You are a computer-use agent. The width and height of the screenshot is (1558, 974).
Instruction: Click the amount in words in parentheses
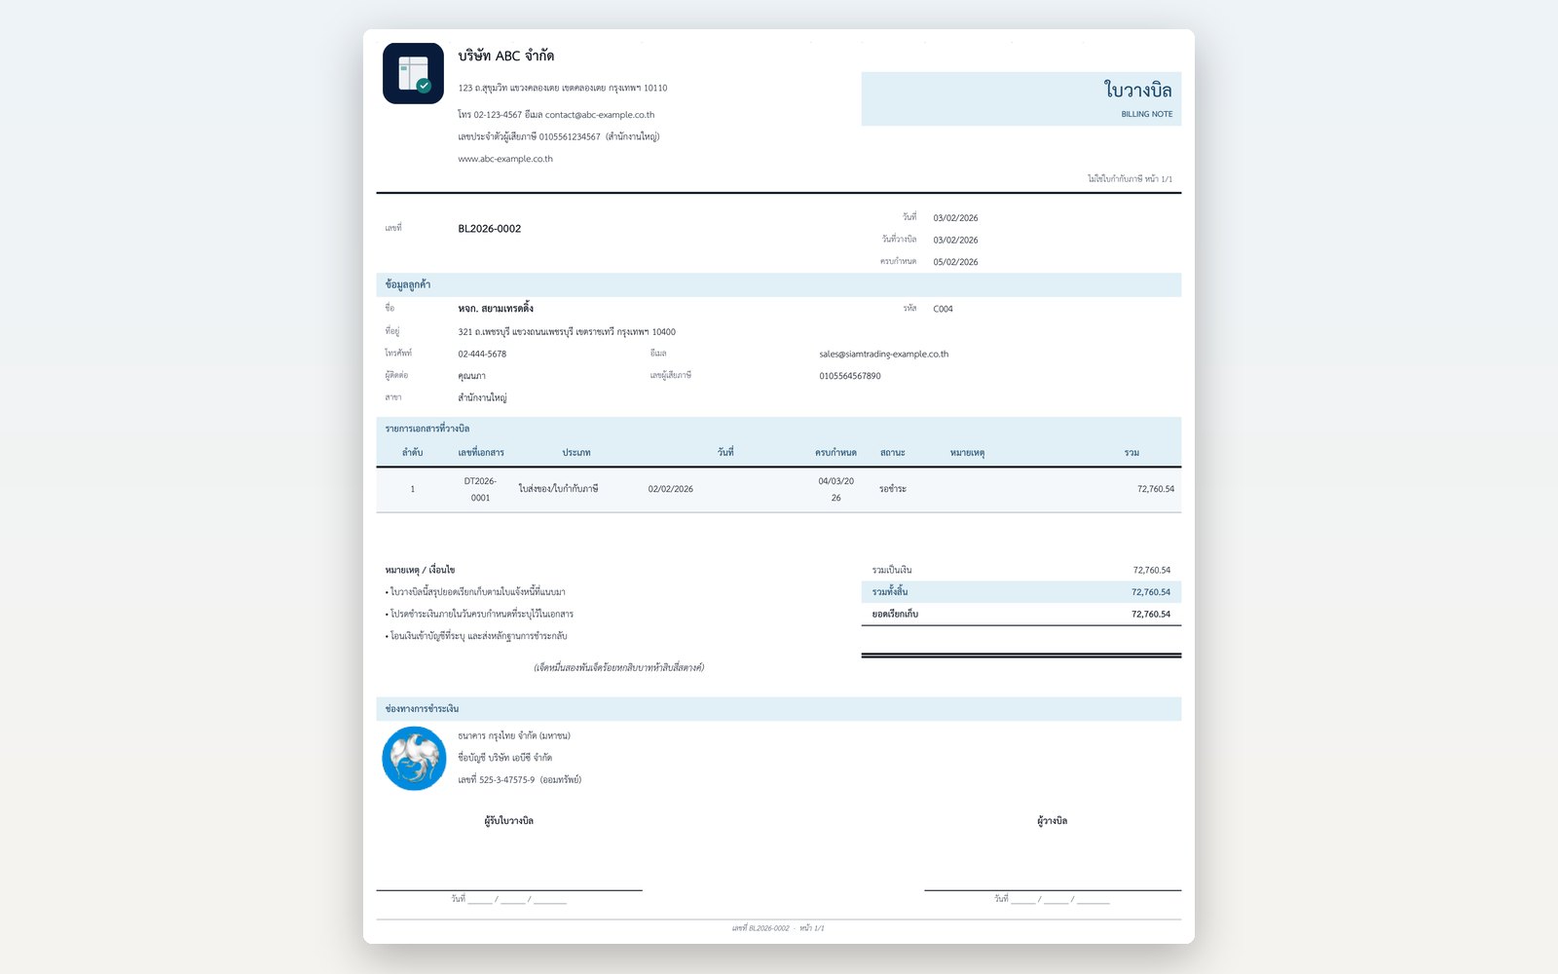click(618, 668)
